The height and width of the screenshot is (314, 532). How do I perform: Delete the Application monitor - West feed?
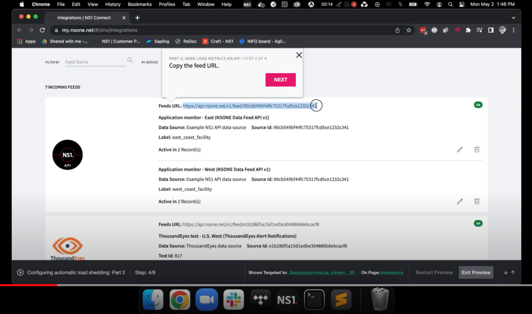(477, 201)
